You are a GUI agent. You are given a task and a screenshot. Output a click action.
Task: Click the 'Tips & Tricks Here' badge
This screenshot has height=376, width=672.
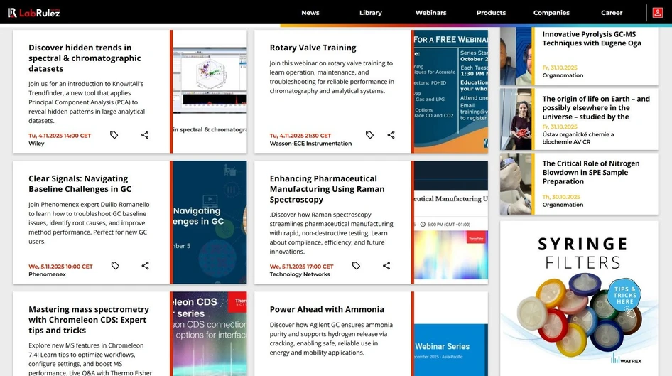click(x=625, y=296)
